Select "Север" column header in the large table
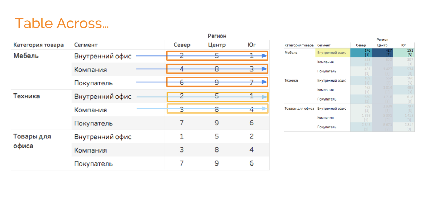The height and width of the screenshot is (200, 421). click(x=182, y=45)
